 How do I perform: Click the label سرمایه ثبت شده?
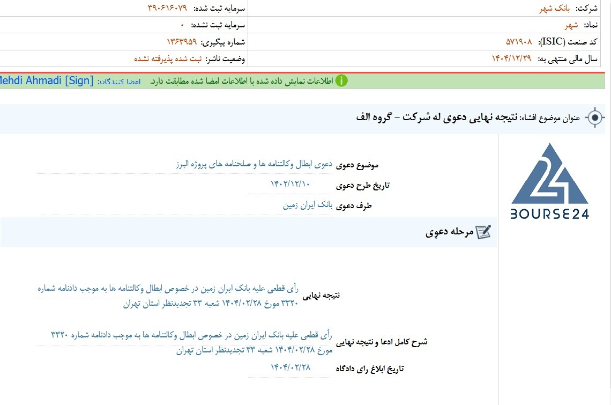coord(219,8)
